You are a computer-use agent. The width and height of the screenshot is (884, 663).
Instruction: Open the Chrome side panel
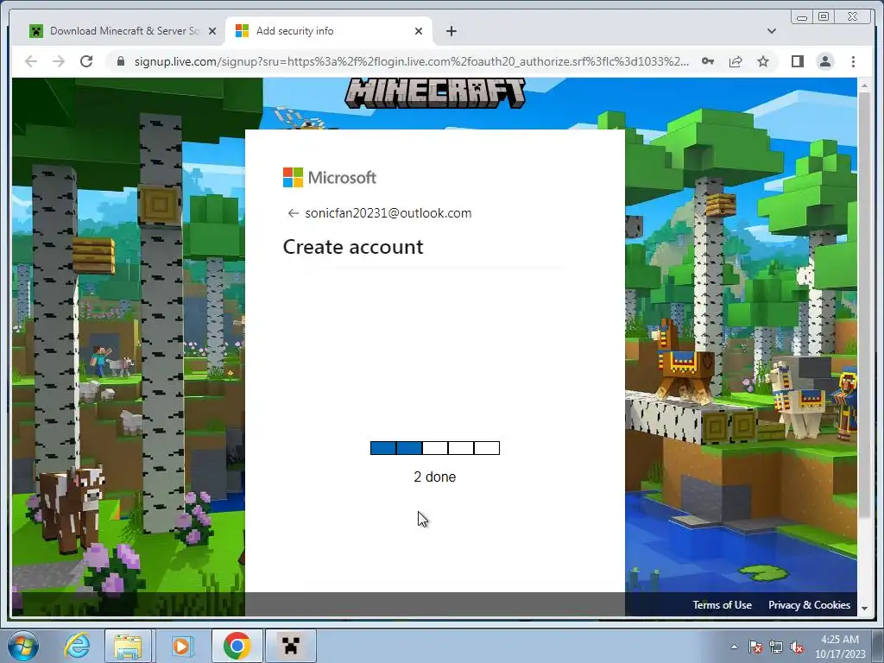[797, 61]
